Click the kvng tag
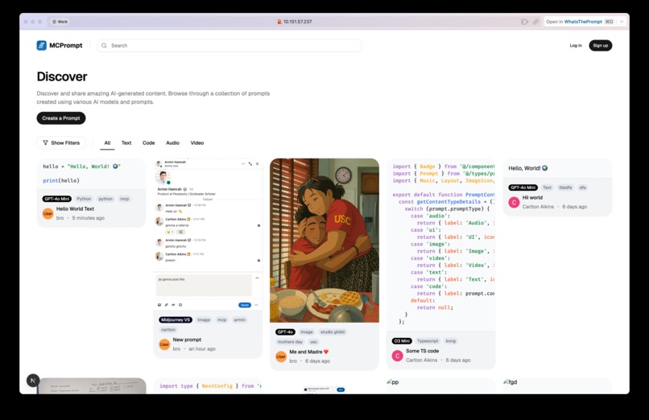Image resolution: width=649 pixels, height=420 pixels. (450, 341)
